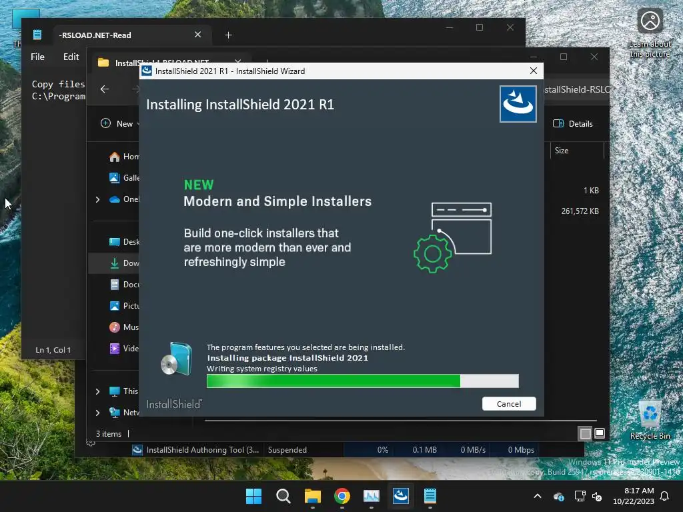Image resolution: width=683 pixels, height=512 pixels.
Task: Expand the This PC node in sidebar
Action: coord(97,391)
